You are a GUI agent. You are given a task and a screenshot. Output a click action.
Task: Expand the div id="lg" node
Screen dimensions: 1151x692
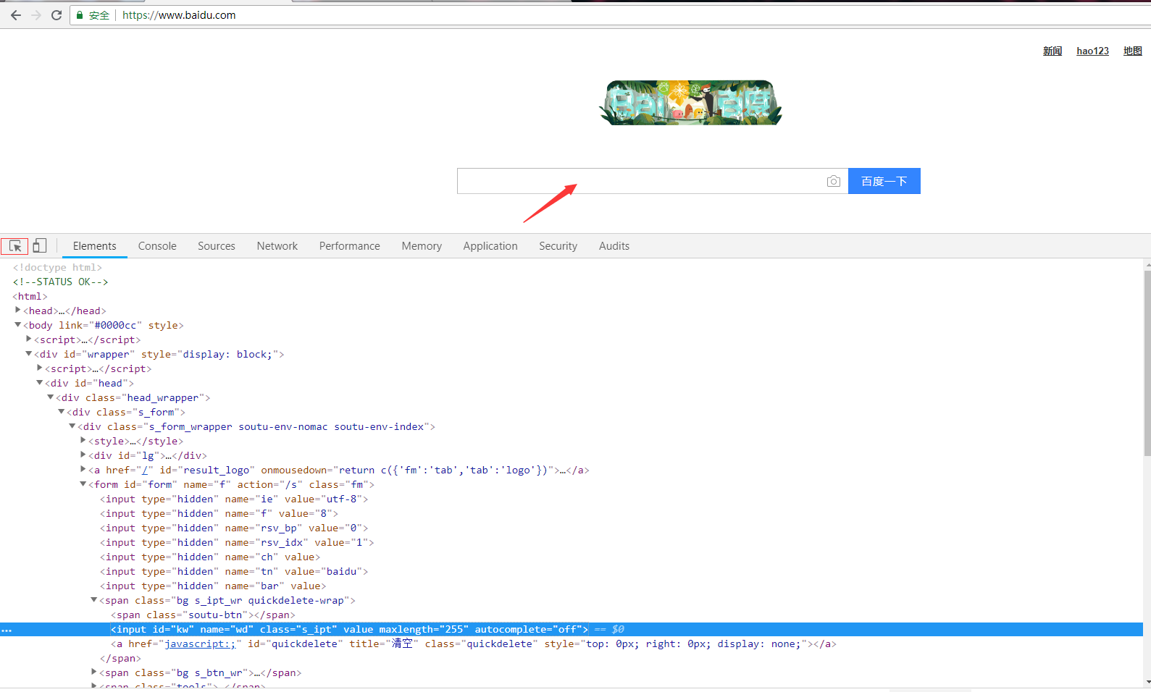[83, 455]
